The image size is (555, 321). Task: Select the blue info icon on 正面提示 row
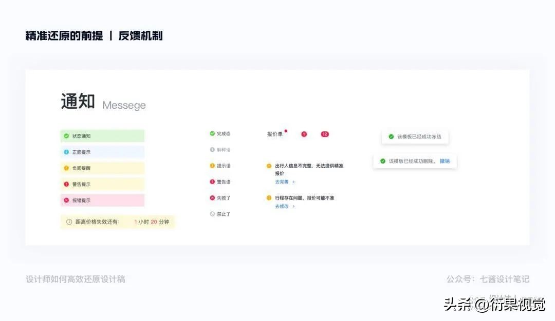(x=67, y=152)
